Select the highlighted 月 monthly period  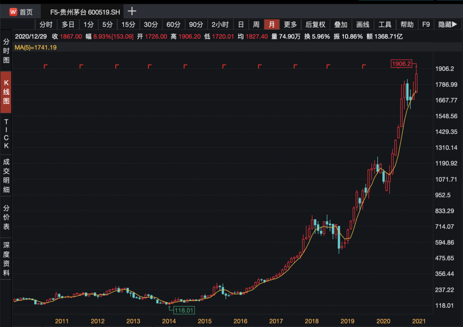point(272,24)
